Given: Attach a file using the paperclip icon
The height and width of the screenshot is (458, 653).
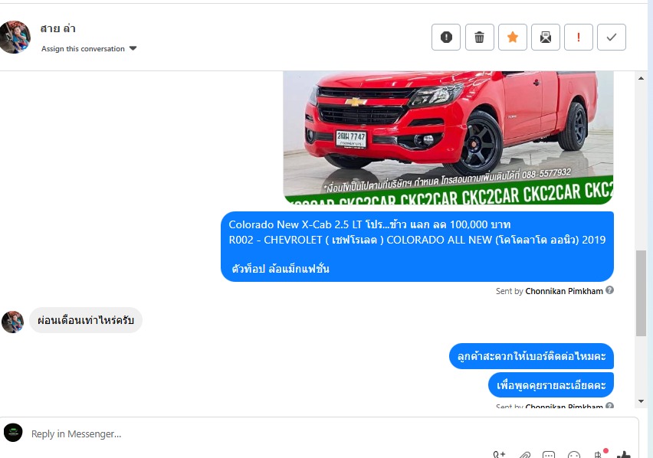Looking at the screenshot, I should click(x=524, y=455).
